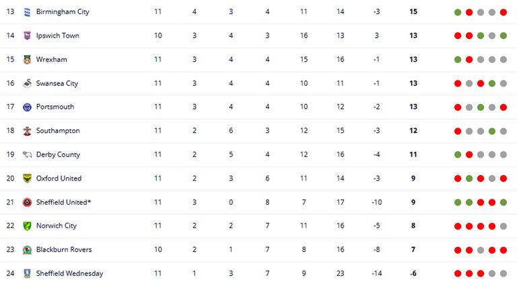Click the Derby County ram crest
The image size is (517, 290).
coord(27,154)
